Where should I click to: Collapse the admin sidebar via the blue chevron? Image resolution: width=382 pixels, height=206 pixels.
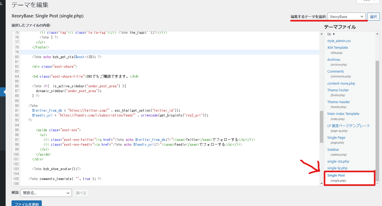click(x=3, y=92)
